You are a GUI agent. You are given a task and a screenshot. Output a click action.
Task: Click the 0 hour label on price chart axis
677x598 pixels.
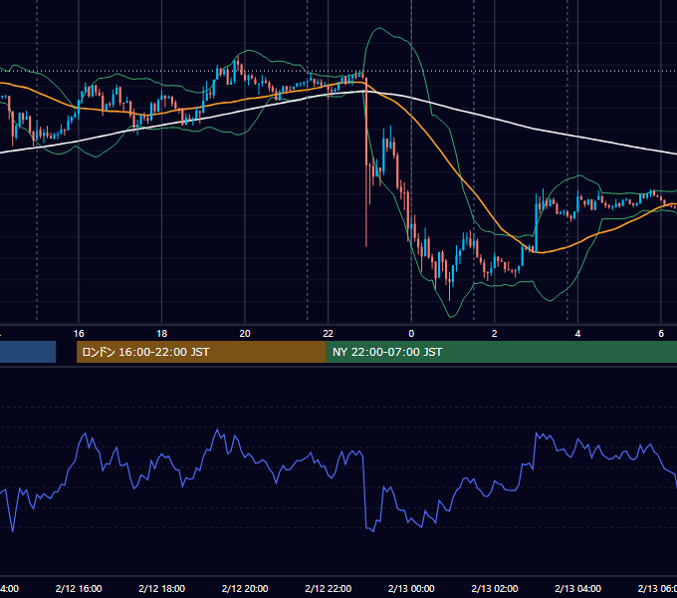click(411, 334)
